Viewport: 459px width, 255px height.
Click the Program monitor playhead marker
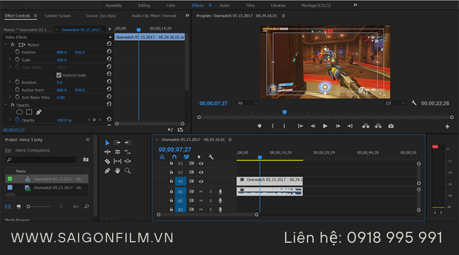[285, 112]
